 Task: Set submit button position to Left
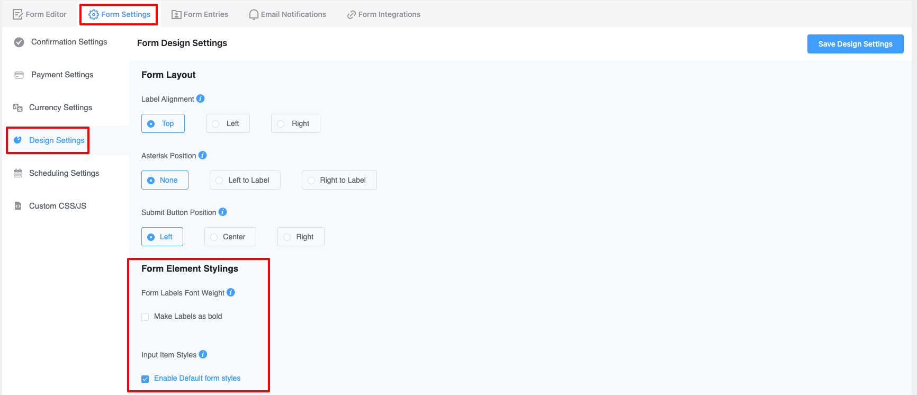click(x=162, y=237)
